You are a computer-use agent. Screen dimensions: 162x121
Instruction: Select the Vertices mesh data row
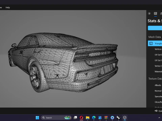155,49
